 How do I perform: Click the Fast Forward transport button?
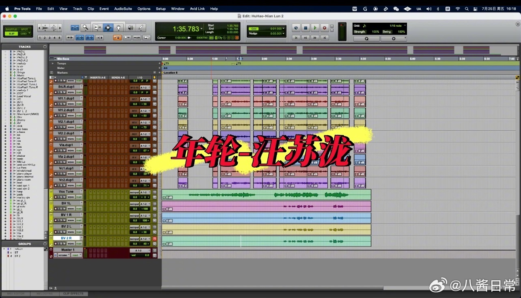[x=315, y=38]
